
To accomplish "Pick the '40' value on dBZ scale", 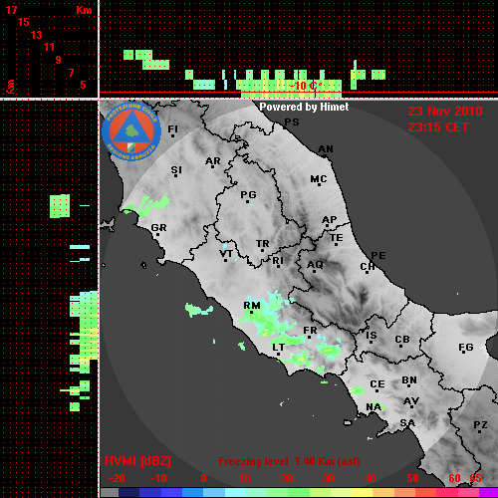I will tap(371, 478).
